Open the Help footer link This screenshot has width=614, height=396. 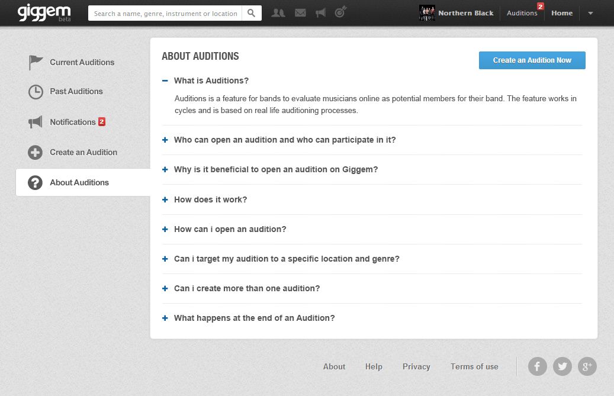374,366
